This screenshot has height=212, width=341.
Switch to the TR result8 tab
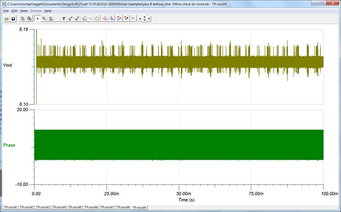123,207
